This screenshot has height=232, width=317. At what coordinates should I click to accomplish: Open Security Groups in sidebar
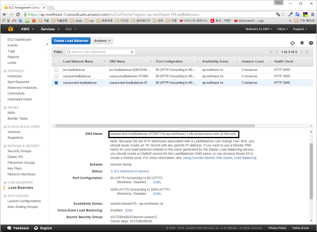click(19, 151)
